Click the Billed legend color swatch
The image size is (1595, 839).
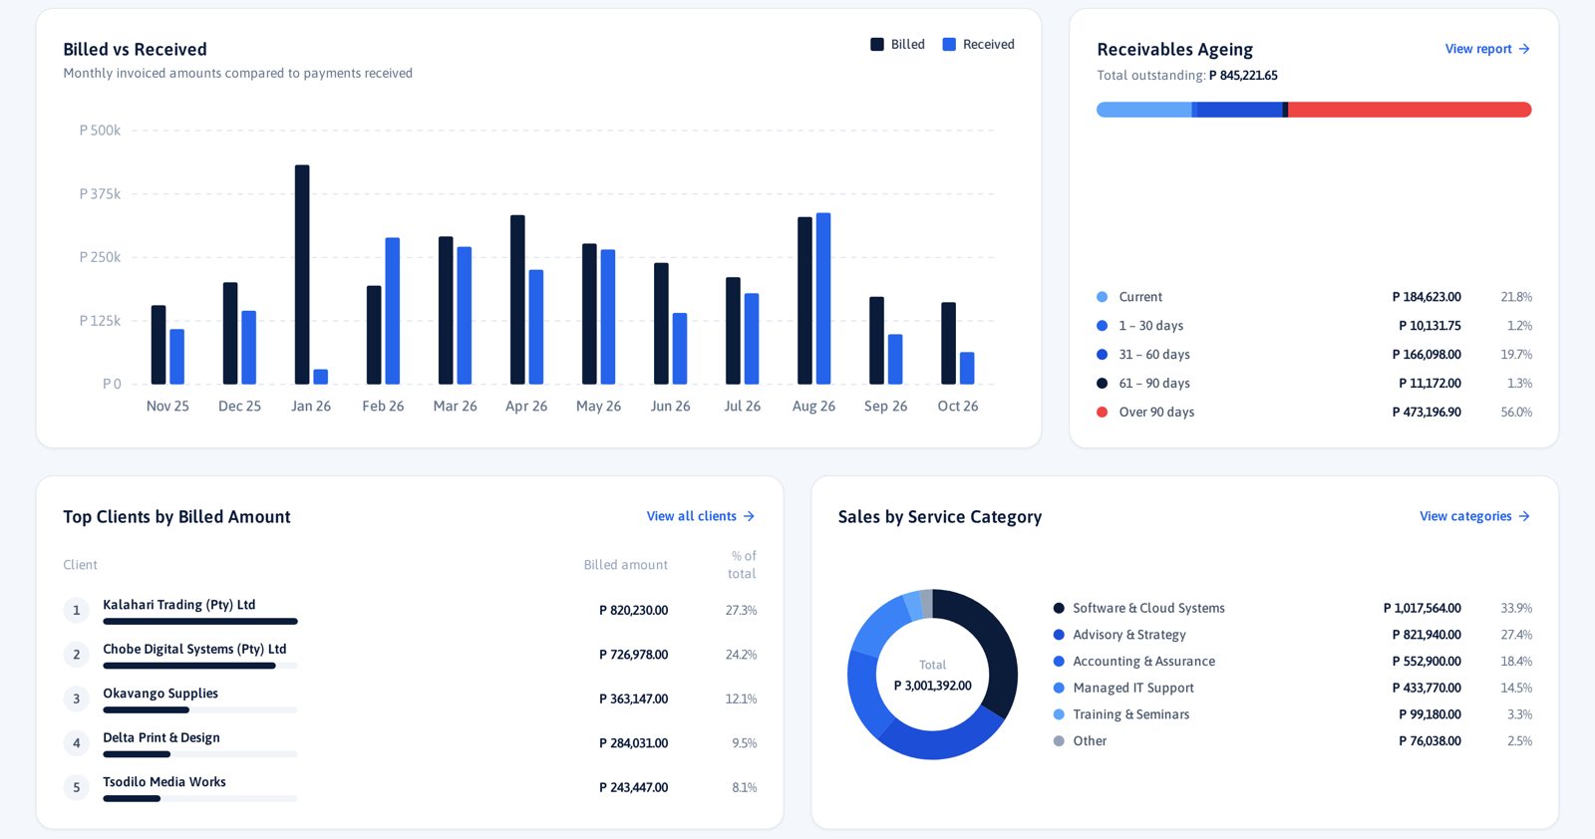[877, 45]
